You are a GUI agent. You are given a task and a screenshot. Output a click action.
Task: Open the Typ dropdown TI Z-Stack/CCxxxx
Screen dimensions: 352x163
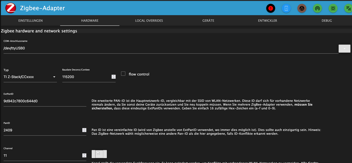point(30,77)
